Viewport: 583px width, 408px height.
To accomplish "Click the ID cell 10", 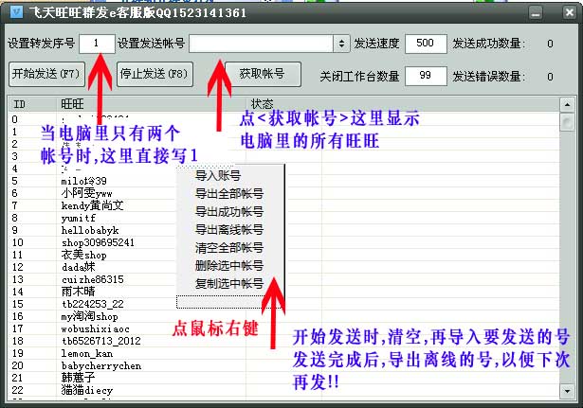I will pyautogui.click(x=17, y=242).
